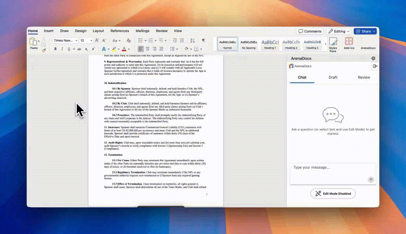Open the Line Spacing dropdown
406x234 pixels.
point(174,49)
